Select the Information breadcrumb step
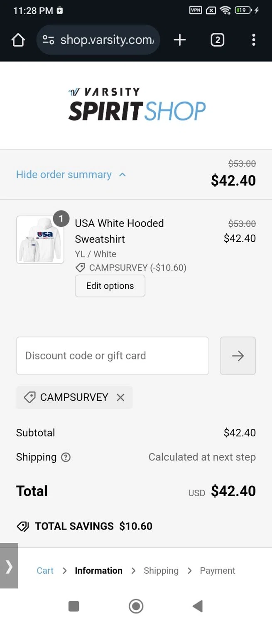Screen dimensions: 272x624 98,571
